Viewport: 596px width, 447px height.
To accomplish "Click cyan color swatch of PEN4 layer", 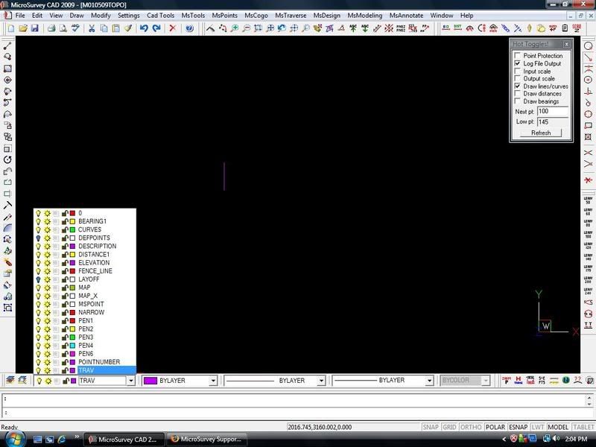I will [72, 346].
